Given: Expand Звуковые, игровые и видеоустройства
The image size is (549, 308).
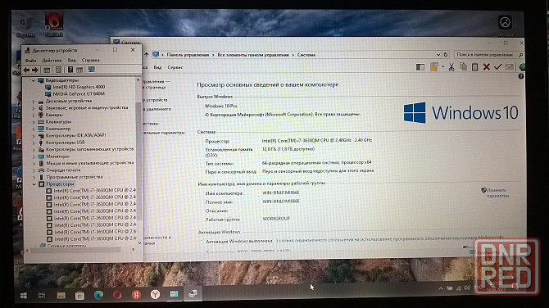Looking at the screenshot, I should coord(34,108).
